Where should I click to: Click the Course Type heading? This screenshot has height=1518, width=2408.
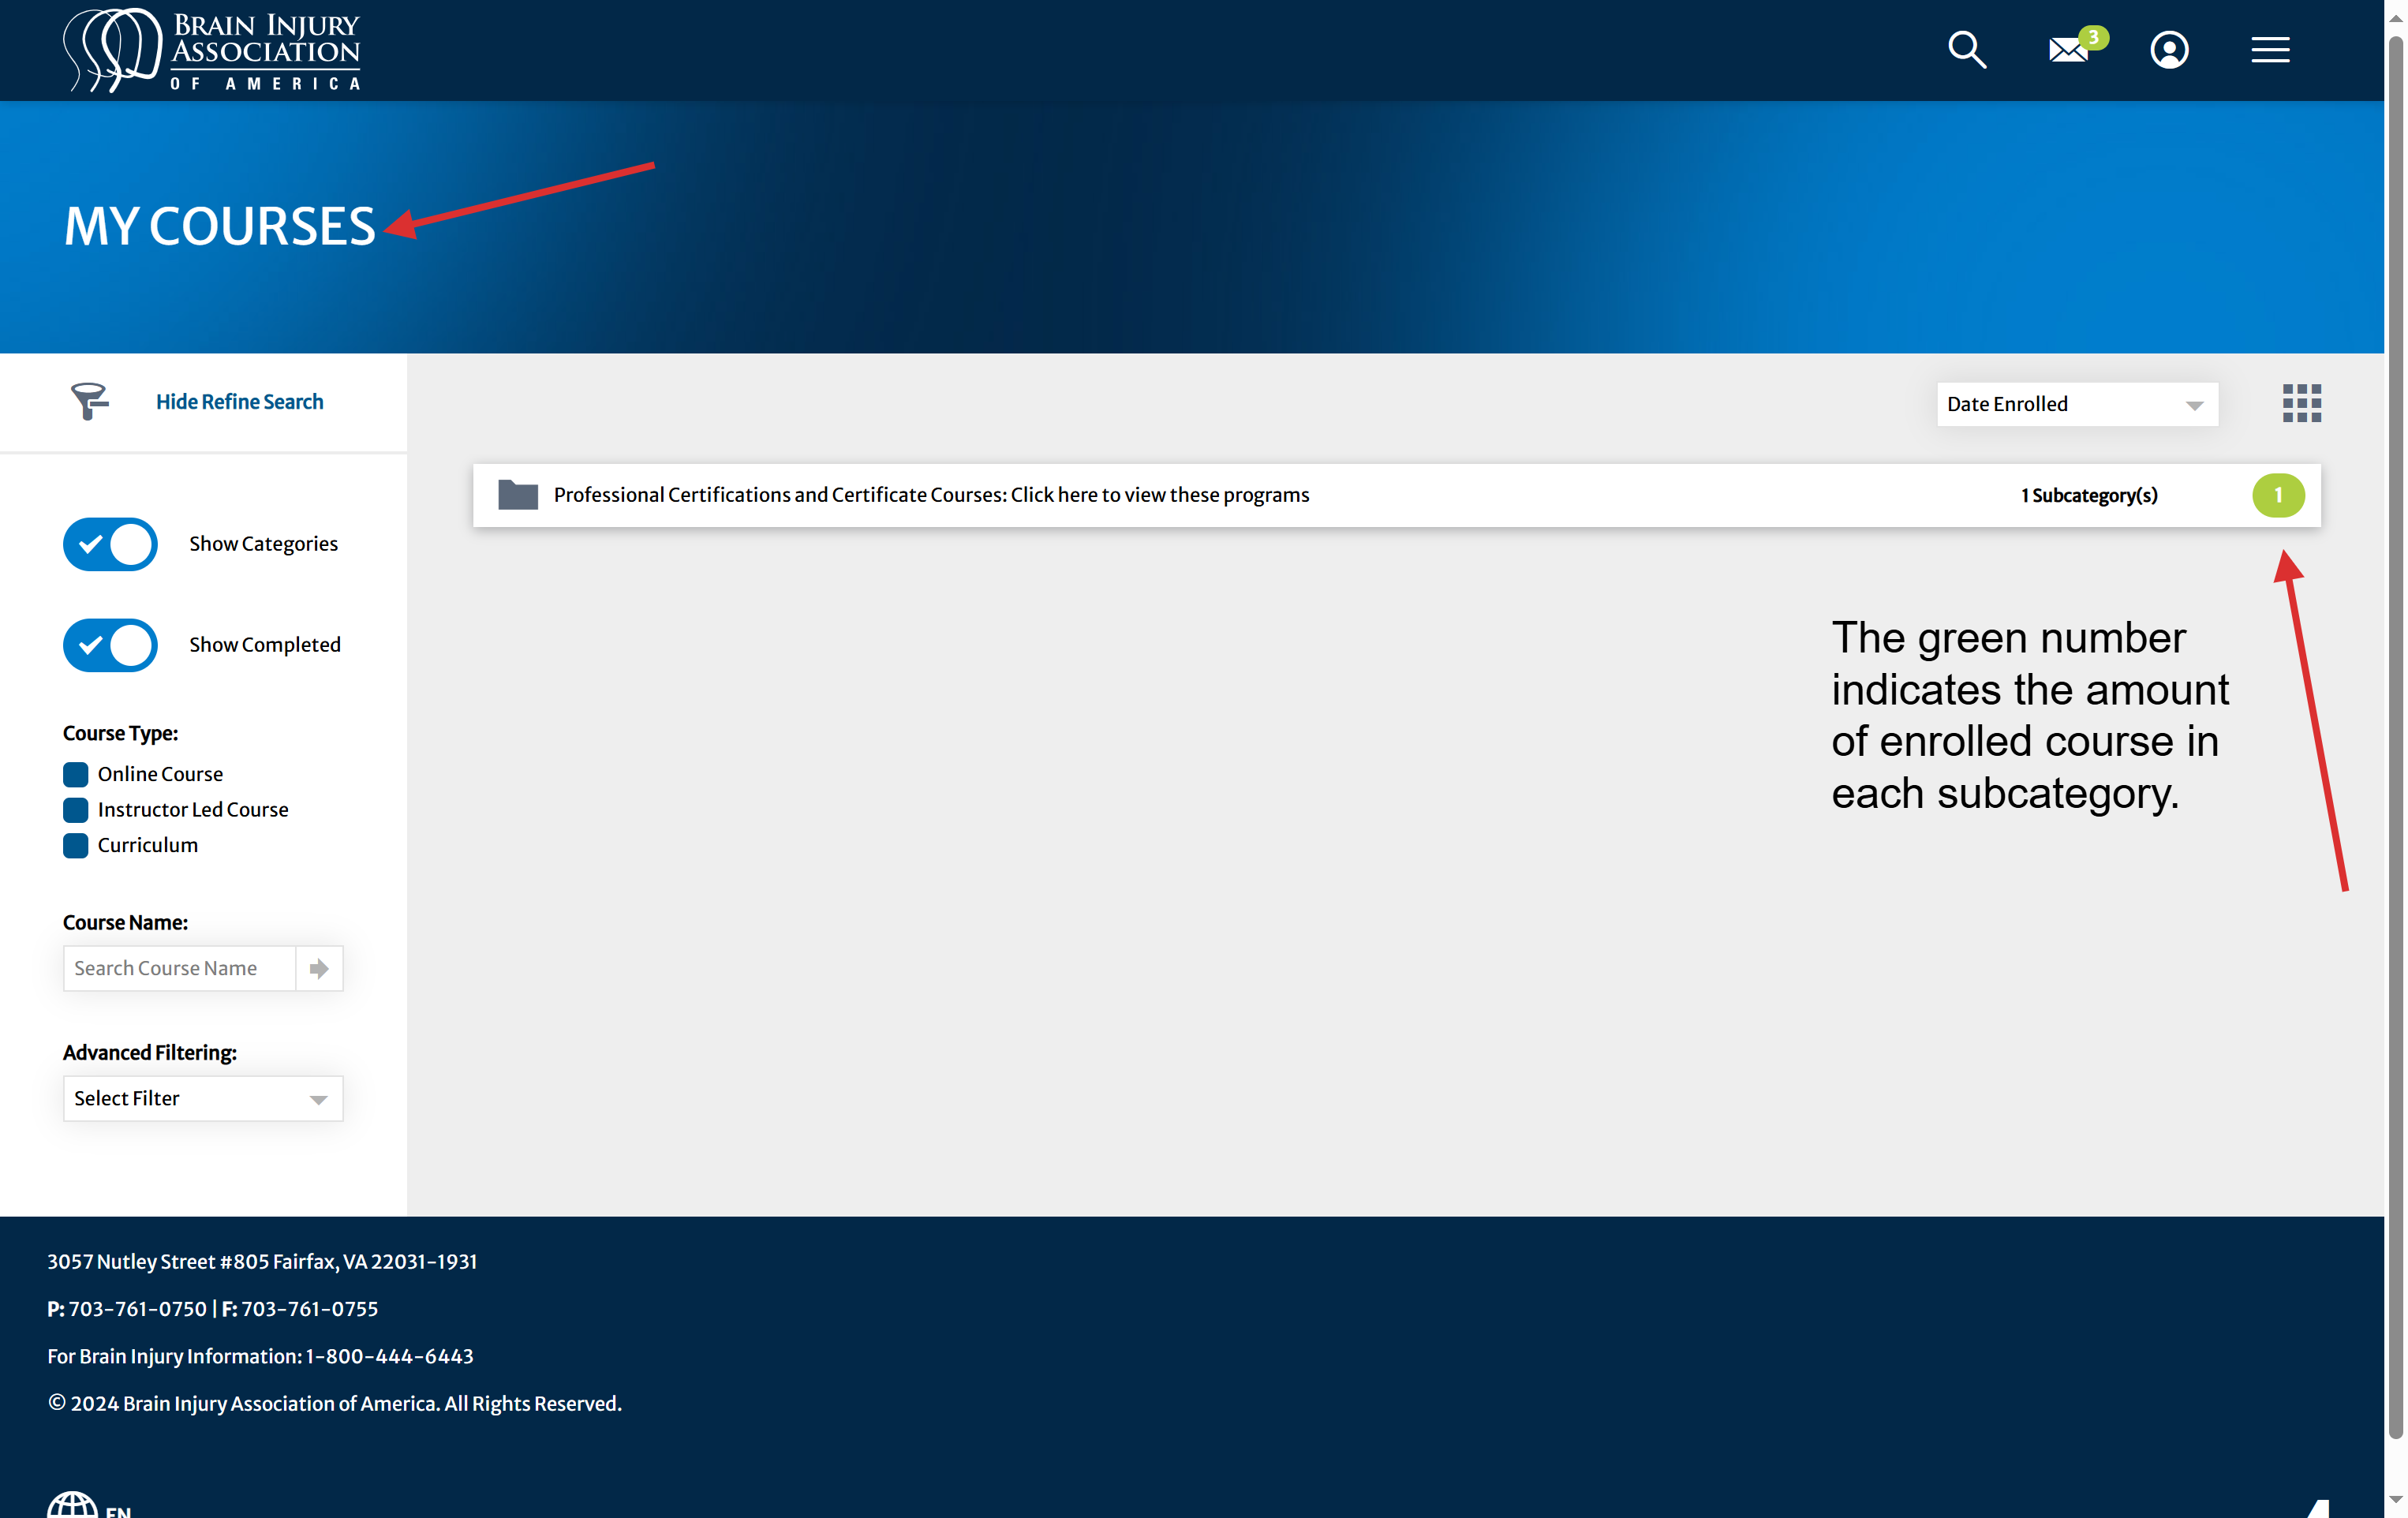point(120,733)
